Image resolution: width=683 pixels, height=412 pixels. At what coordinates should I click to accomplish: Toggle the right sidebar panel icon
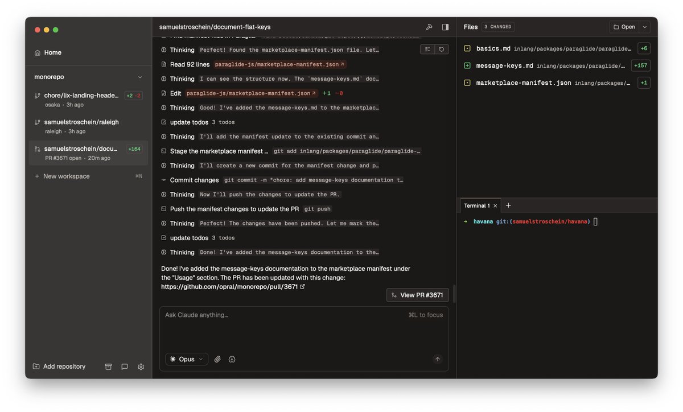(x=445, y=27)
